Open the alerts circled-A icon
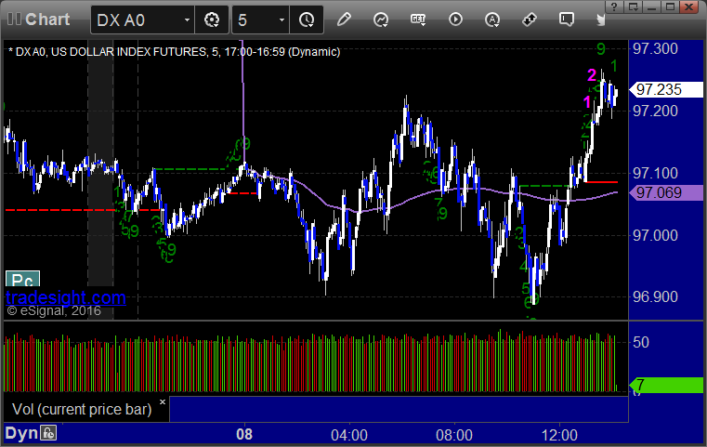 [x=492, y=20]
